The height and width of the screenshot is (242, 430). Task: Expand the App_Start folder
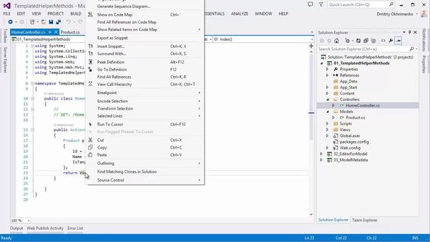click(x=327, y=87)
